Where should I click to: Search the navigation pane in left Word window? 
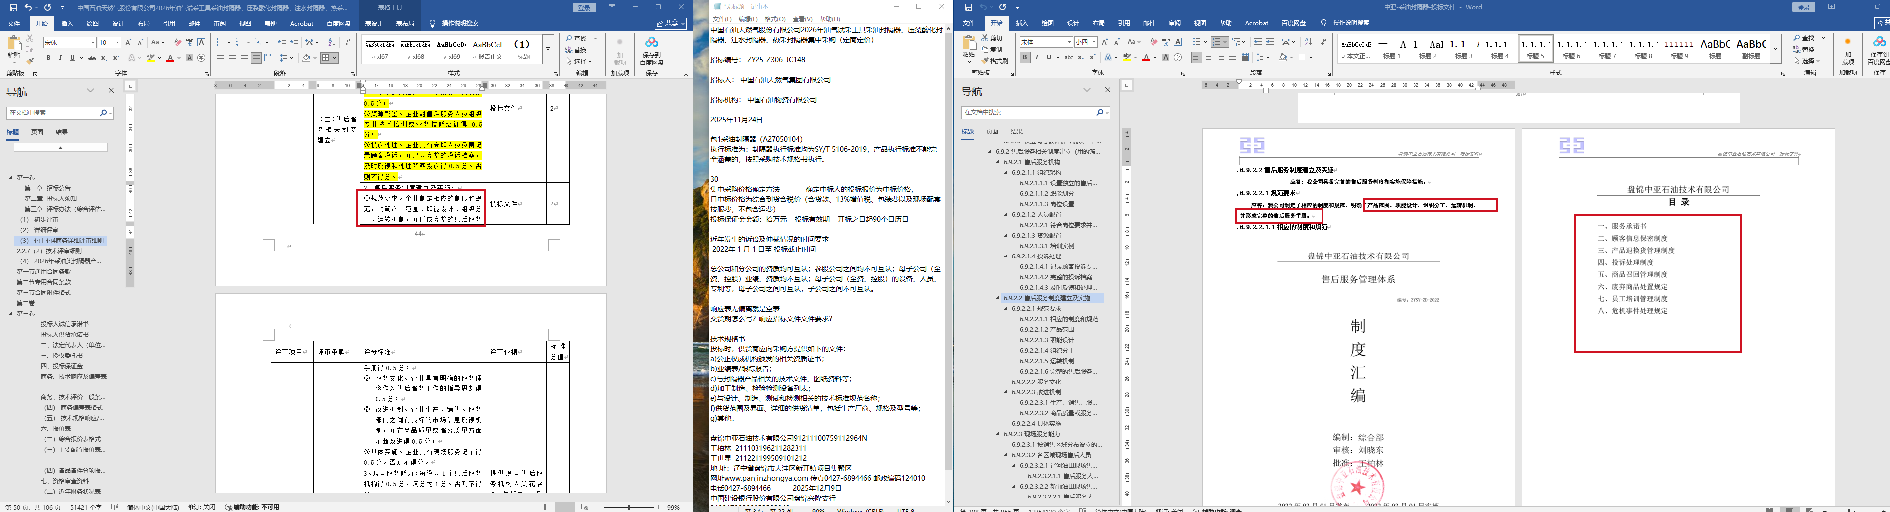(x=60, y=113)
